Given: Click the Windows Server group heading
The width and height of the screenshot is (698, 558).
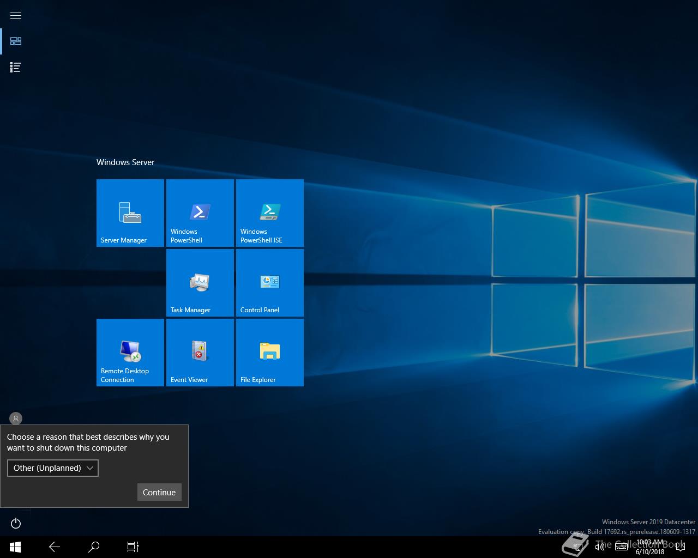Looking at the screenshot, I should [125, 162].
